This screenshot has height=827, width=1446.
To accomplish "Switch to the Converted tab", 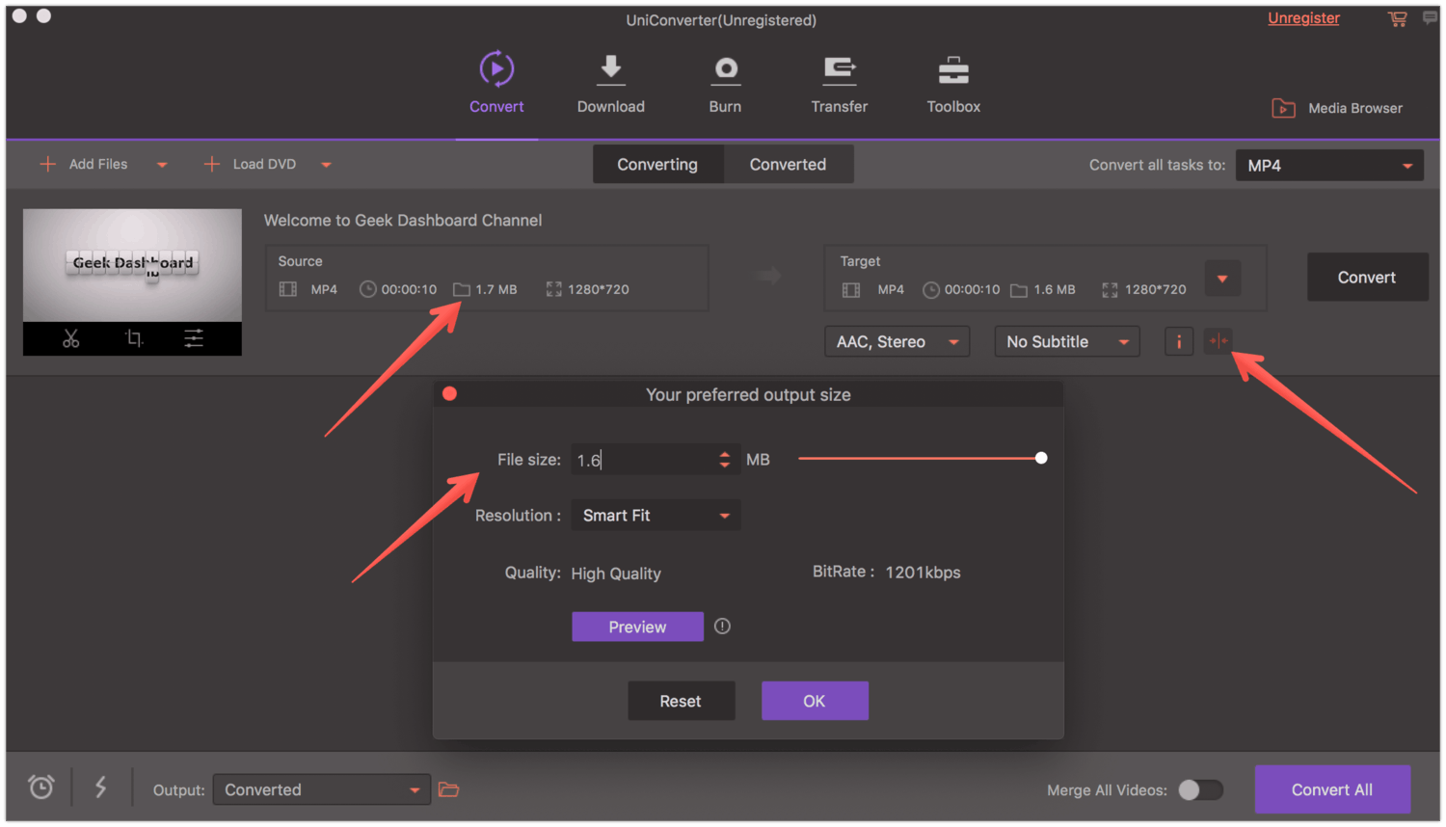I will click(x=788, y=164).
